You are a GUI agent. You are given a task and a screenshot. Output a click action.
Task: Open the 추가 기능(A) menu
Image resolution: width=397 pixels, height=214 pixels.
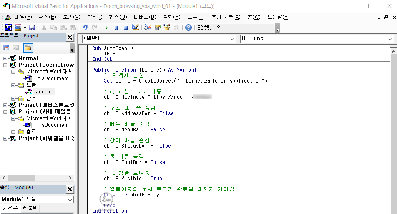[226, 17]
